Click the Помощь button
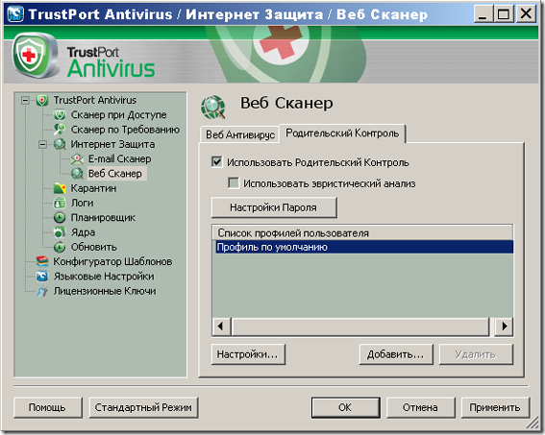This screenshot has height=435, width=545. tap(48, 407)
